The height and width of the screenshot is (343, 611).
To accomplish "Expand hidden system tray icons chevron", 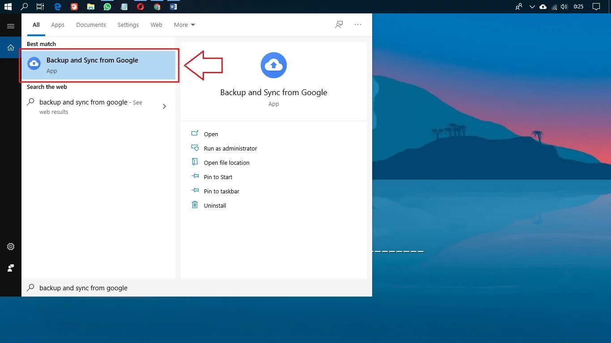I will point(532,7).
